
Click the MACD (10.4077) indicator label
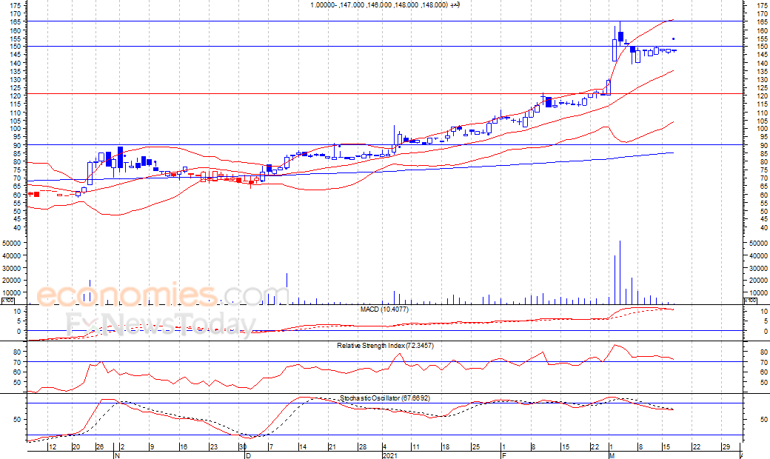click(384, 309)
